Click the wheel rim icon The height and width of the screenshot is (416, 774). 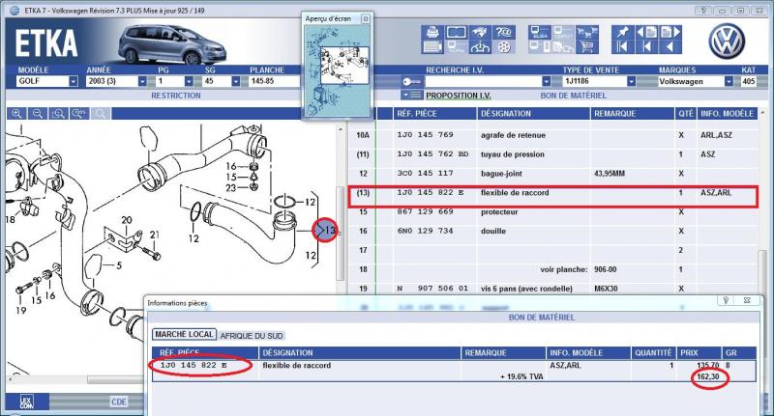click(x=503, y=46)
